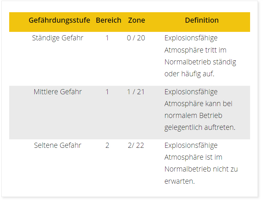Click the zone value 2/ 22
The image size is (263, 200).
pyautogui.click(x=136, y=145)
